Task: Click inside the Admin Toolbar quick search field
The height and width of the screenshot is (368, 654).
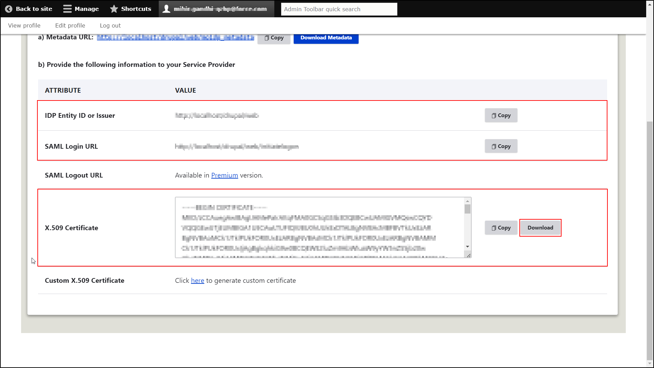Action: 339,9
